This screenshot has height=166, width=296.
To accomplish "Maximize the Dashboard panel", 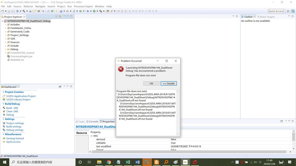I will (x=71, y=86).
